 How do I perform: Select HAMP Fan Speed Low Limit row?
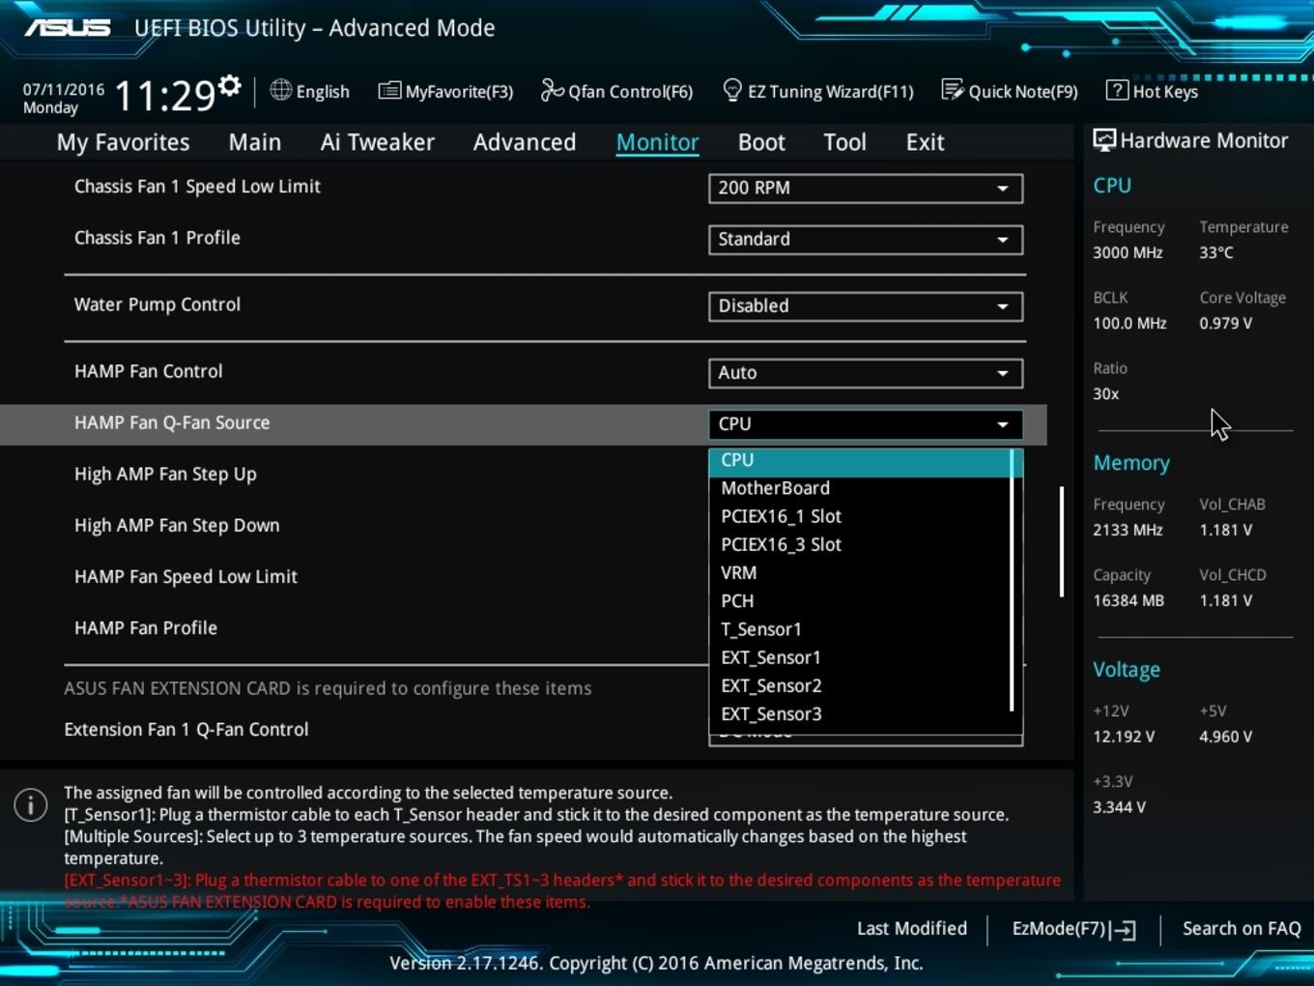click(x=186, y=577)
